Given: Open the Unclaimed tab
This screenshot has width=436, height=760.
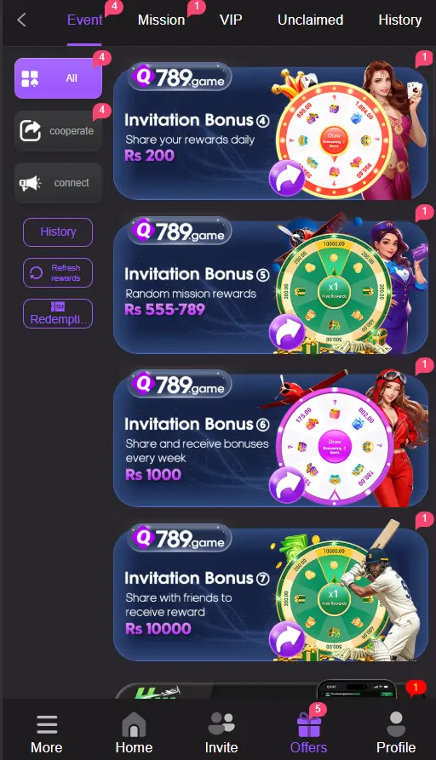Looking at the screenshot, I should pyautogui.click(x=310, y=20).
